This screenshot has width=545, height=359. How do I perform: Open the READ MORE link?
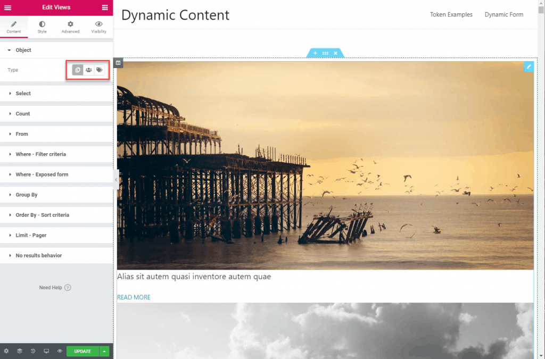(134, 297)
